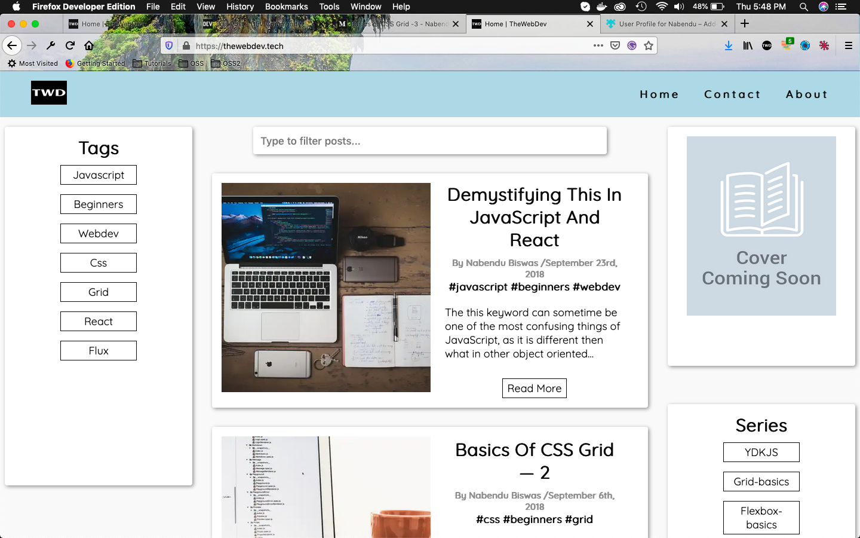Click #javascript #beginners #webdev hashtags line
Viewport: 860px width, 538px height.
[535, 287]
